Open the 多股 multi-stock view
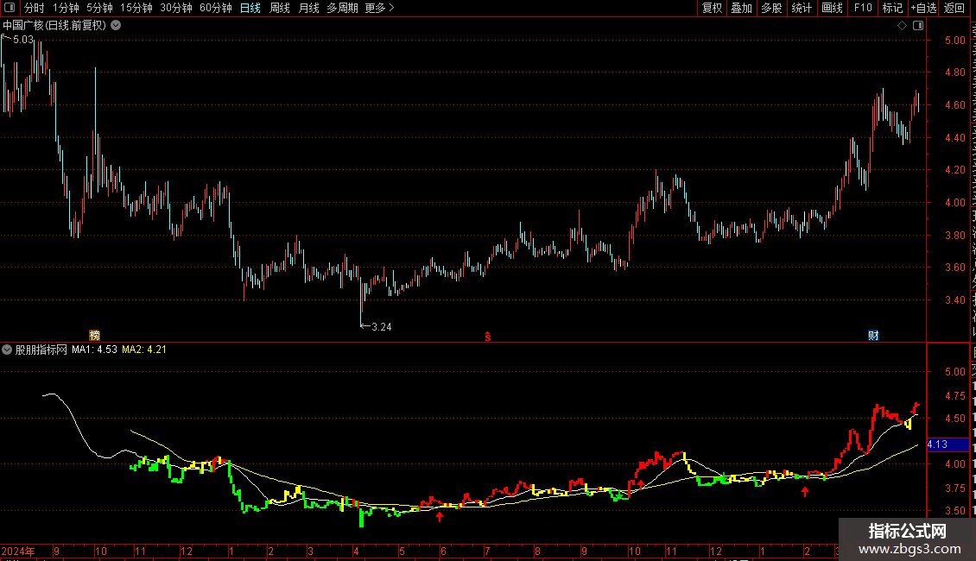This screenshot has width=976, height=561. click(x=771, y=8)
